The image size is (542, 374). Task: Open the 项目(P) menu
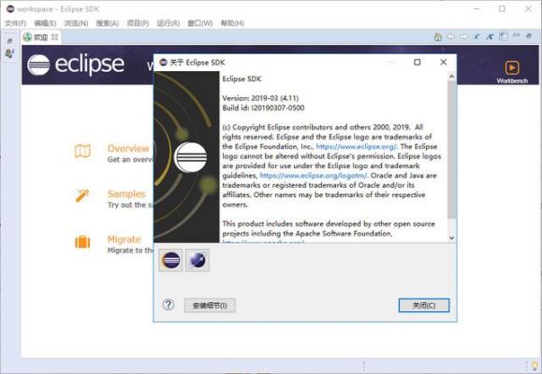(138, 23)
